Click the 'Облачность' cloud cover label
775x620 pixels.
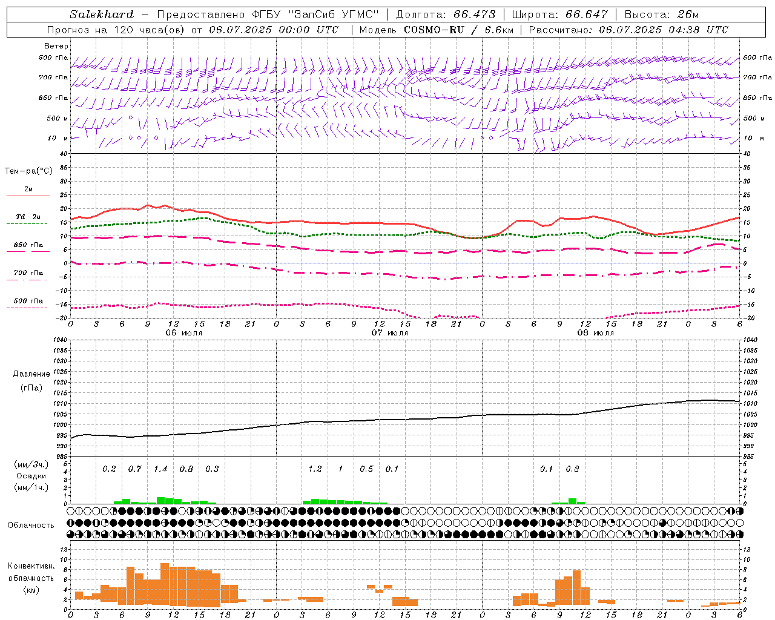[31, 525]
